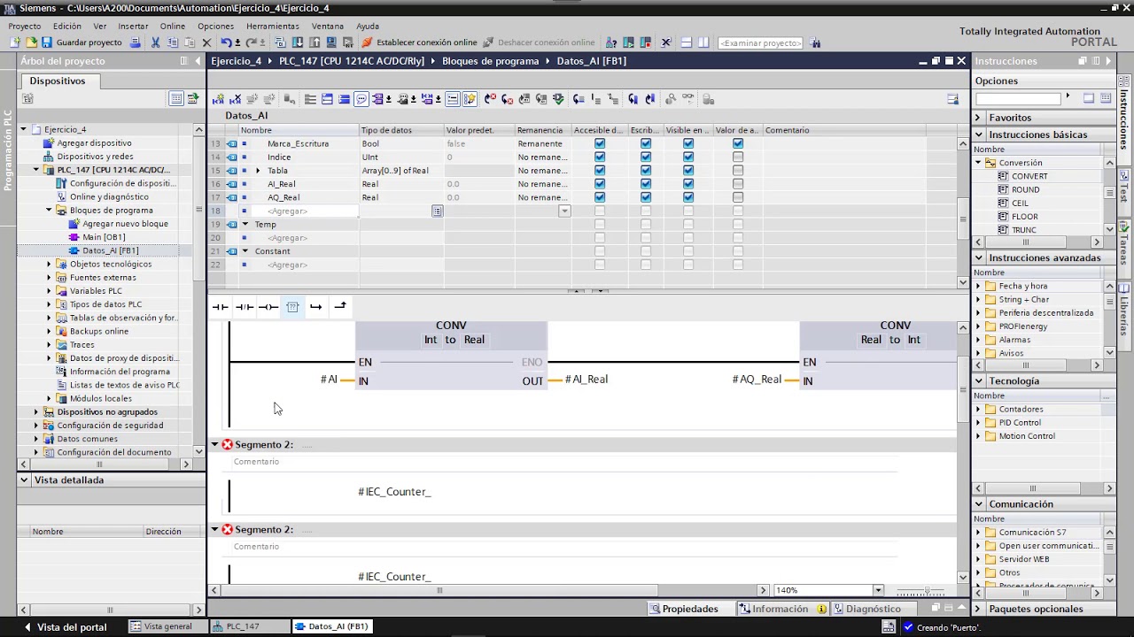1134x637 pixels.
Task: Open the zoom level dropdown
Action: click(878, 590)
